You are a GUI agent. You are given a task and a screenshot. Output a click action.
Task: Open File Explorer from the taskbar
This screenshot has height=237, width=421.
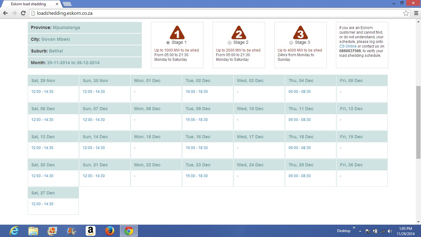pos(33,231)
